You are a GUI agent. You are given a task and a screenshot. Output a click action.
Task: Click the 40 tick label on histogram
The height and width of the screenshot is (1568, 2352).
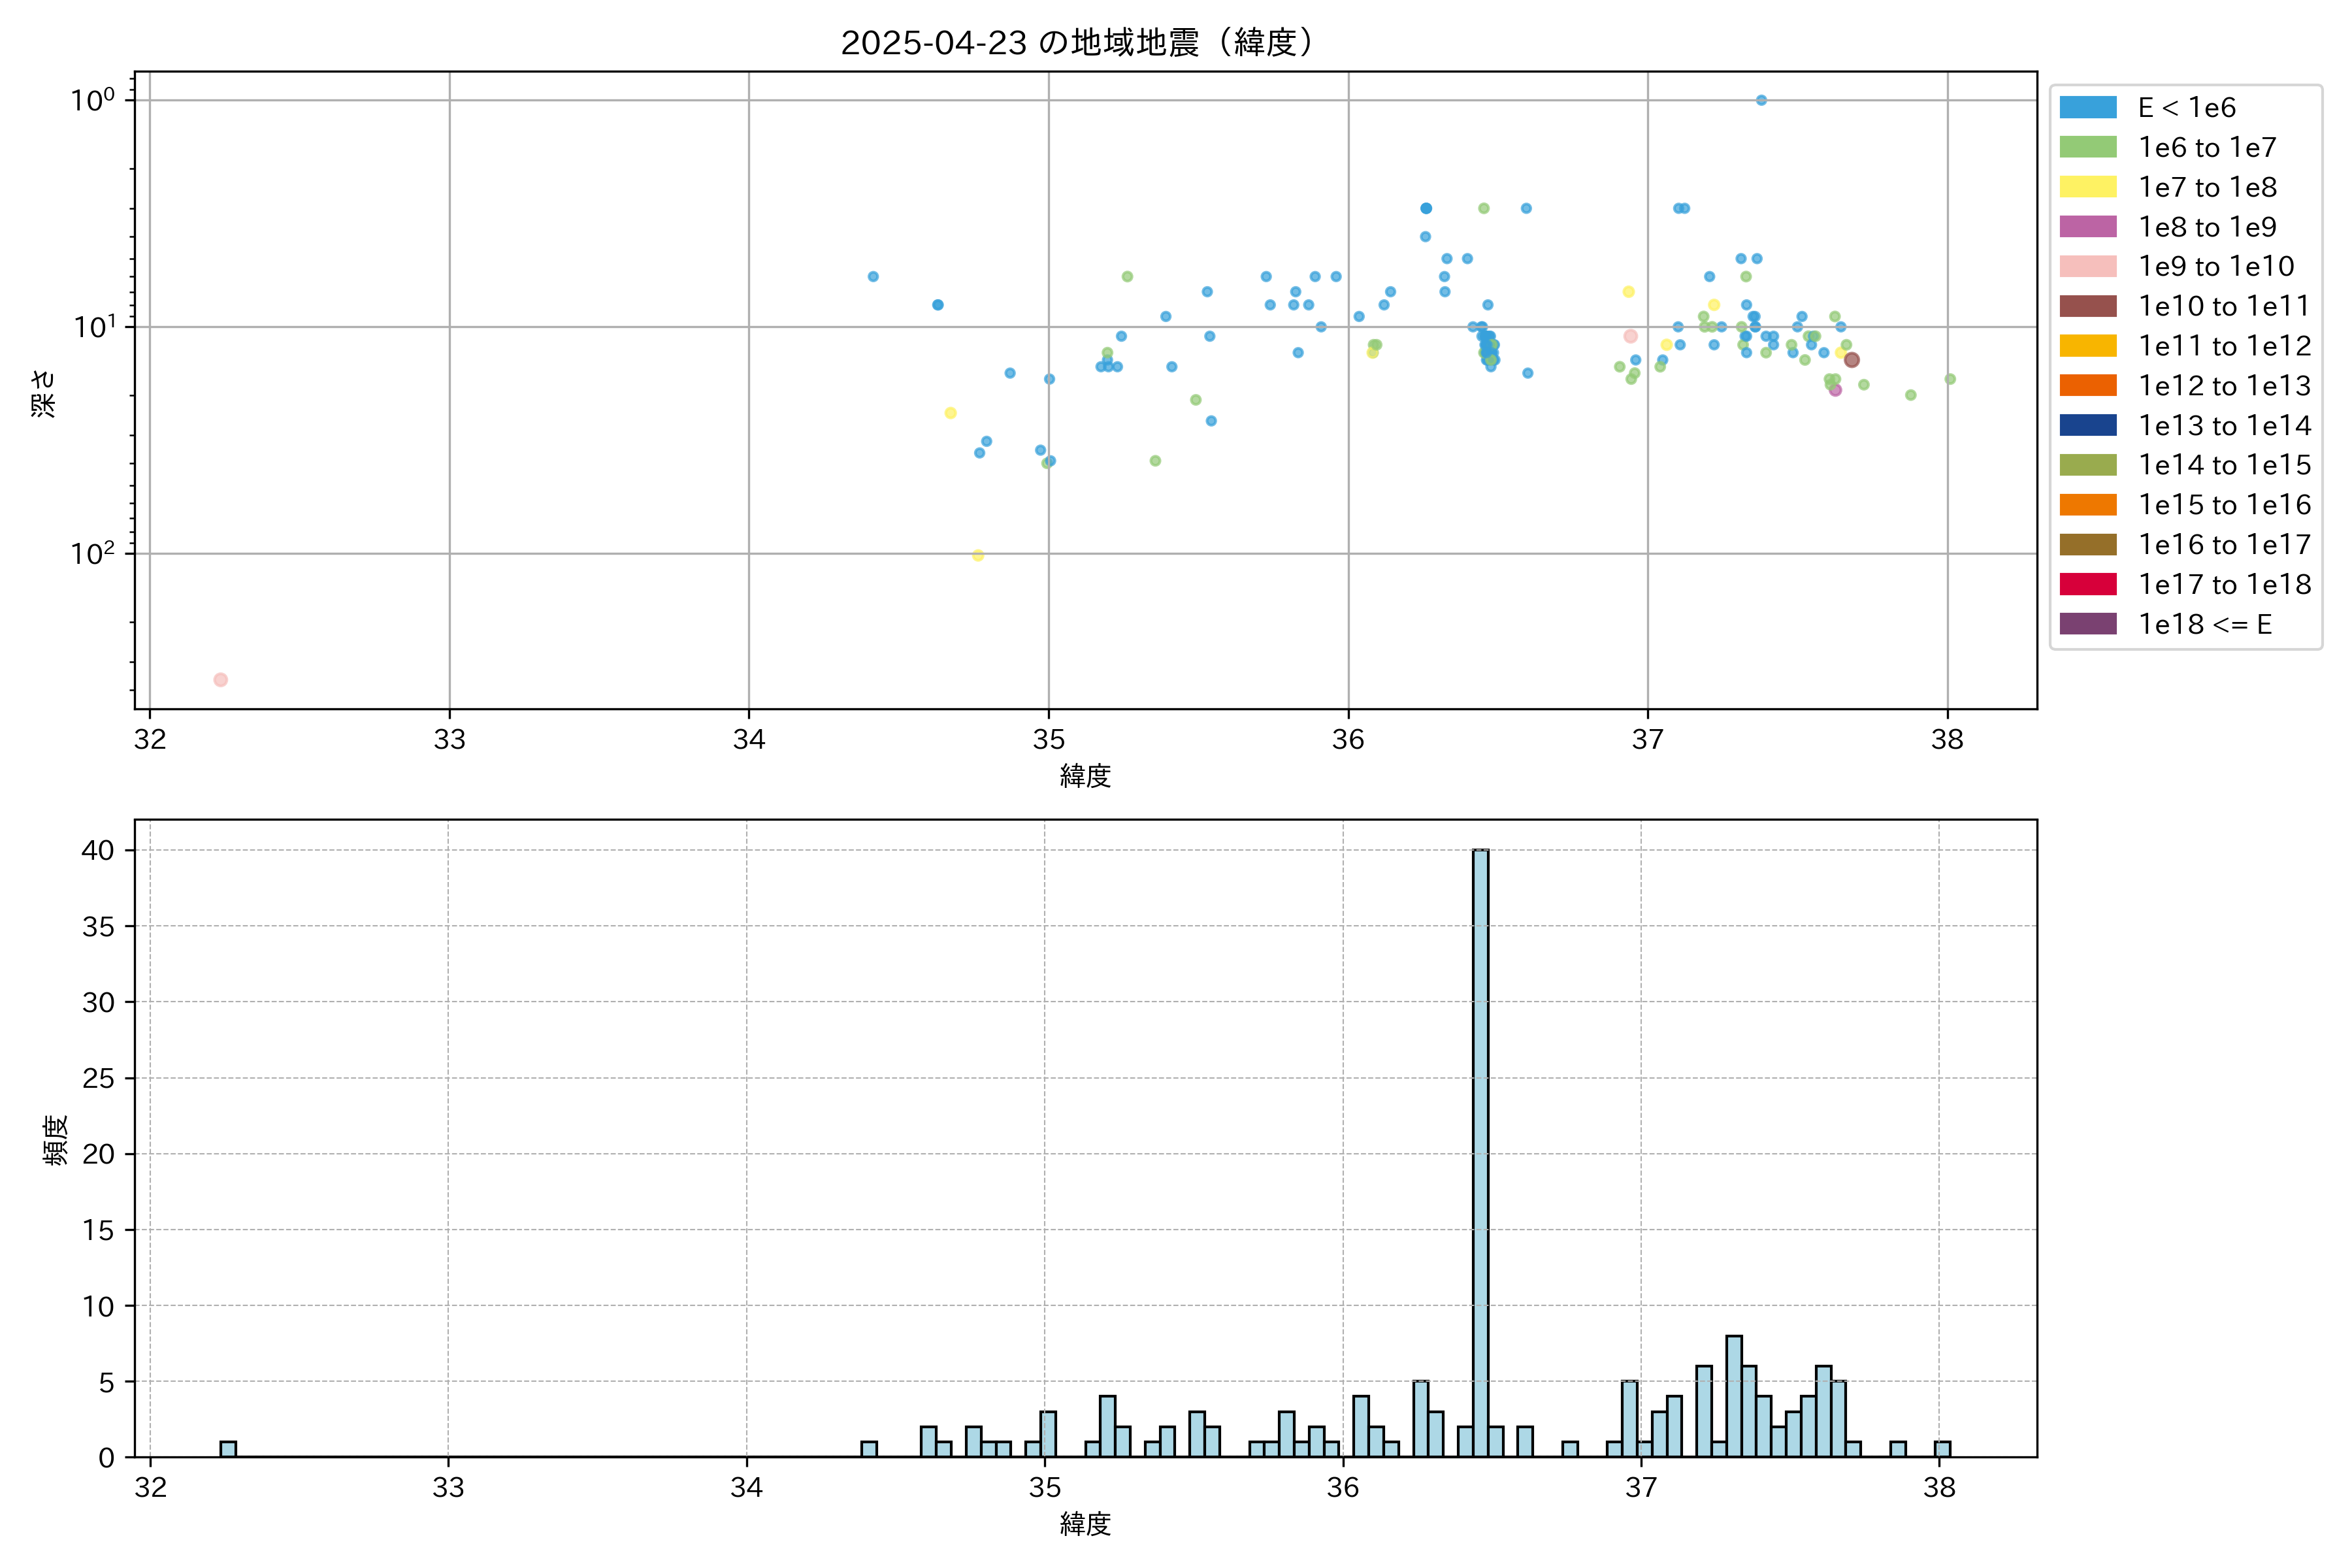tap(98, 850)
